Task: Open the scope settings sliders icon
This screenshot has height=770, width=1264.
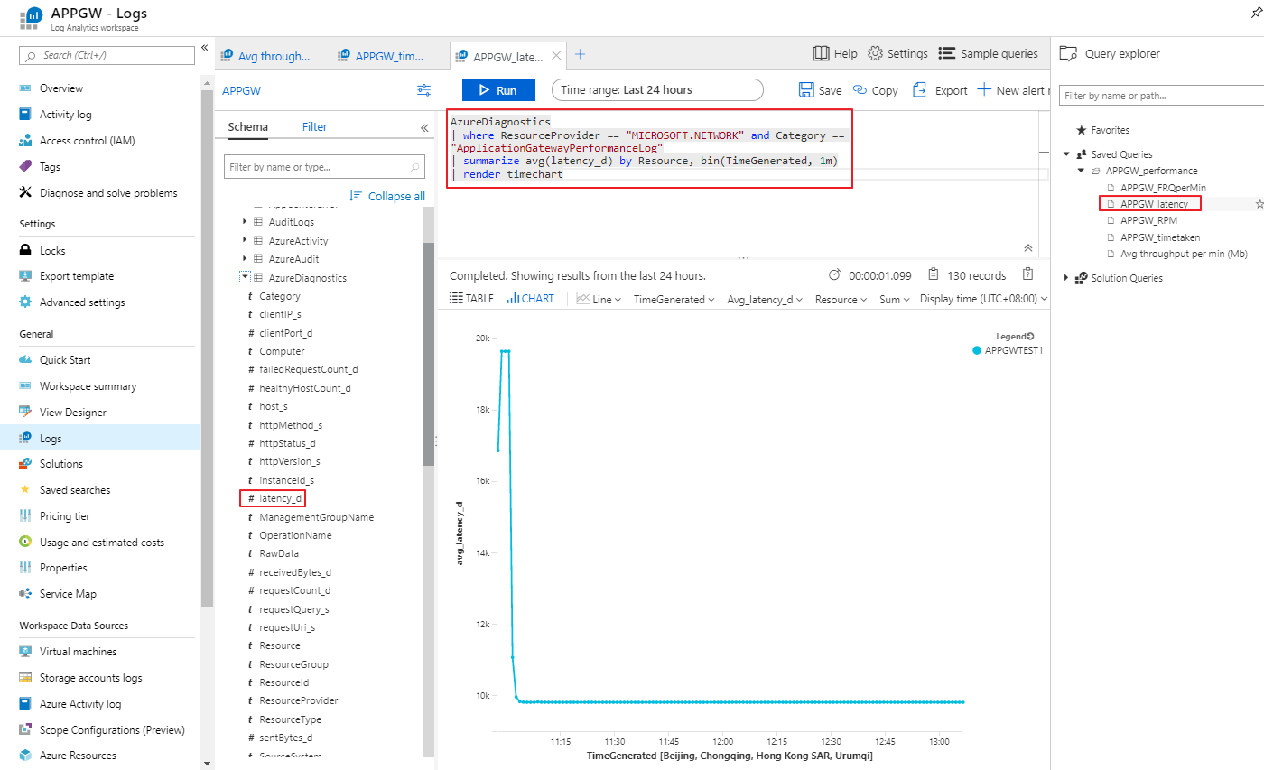Action: (x=423, y=90)
